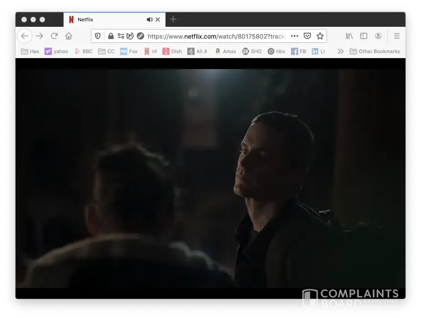Toggle the autoplay blocked permission icon
421x318 pixels.
tap(130, 36)
